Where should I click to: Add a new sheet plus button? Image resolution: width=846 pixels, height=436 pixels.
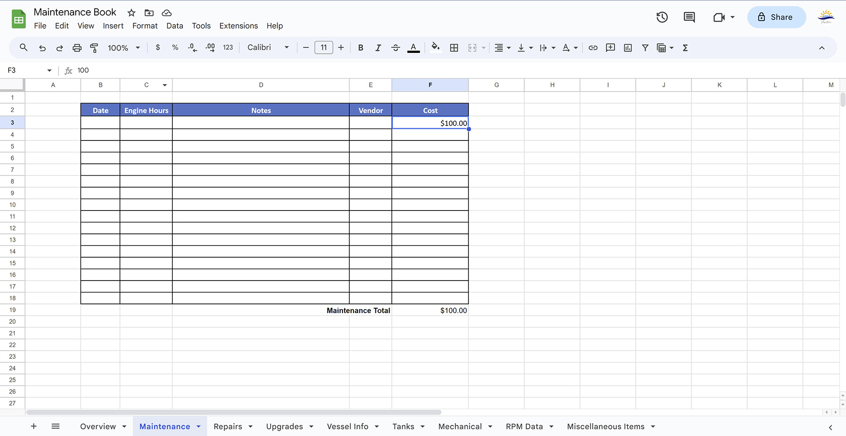click(x=33, y=426)
